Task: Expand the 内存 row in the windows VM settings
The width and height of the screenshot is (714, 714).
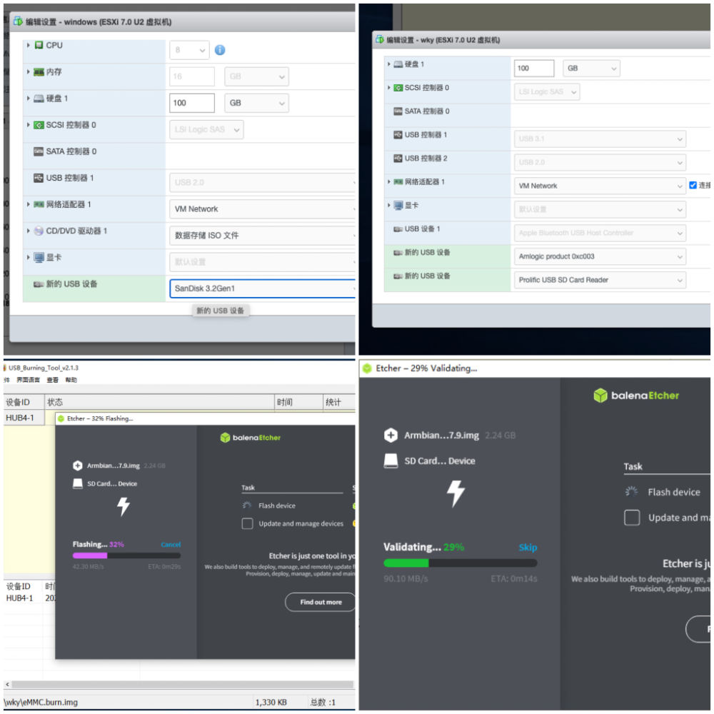Action: (29, 72)
